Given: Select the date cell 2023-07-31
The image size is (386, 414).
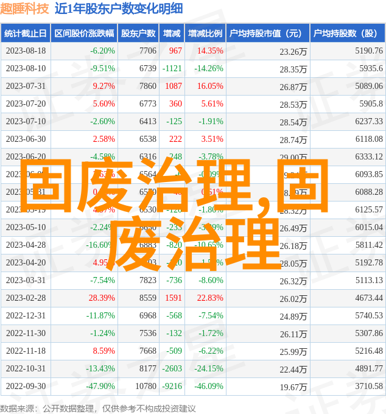Looking at the screenshot, I should click(26, 86).
